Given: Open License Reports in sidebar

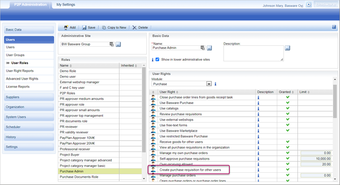Looking at the screenshot, I should [18, 87].
